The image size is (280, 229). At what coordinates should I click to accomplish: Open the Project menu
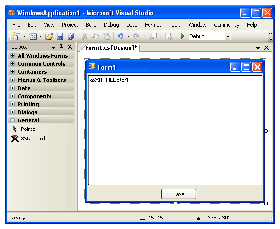pos(70,25)
